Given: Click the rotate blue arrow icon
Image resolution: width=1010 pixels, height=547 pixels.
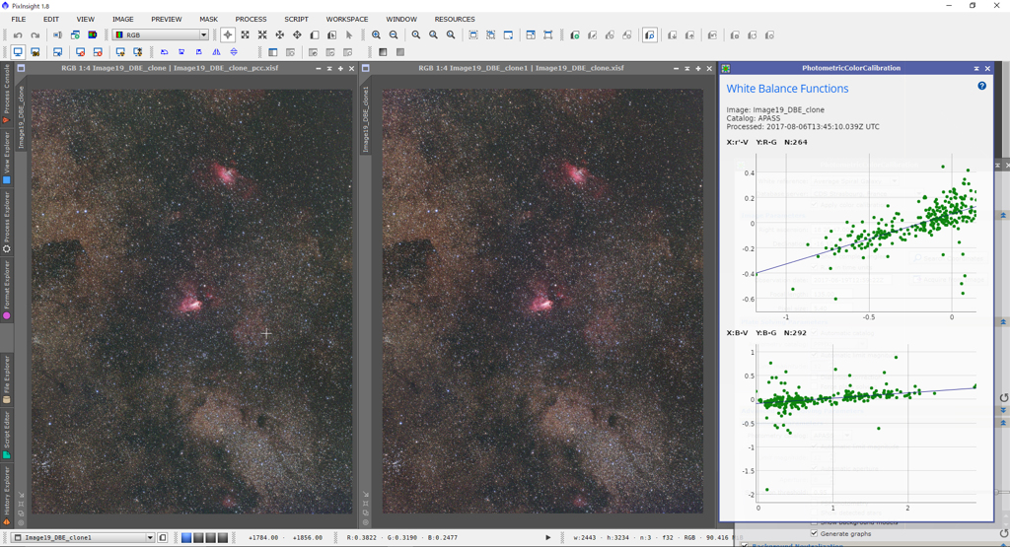Looking at the screenshot, I should [x=165, y=52].
